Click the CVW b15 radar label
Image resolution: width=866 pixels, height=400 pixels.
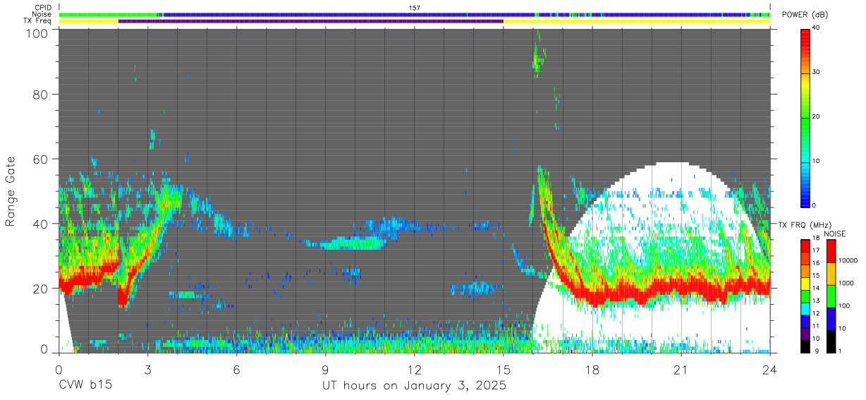85,386
